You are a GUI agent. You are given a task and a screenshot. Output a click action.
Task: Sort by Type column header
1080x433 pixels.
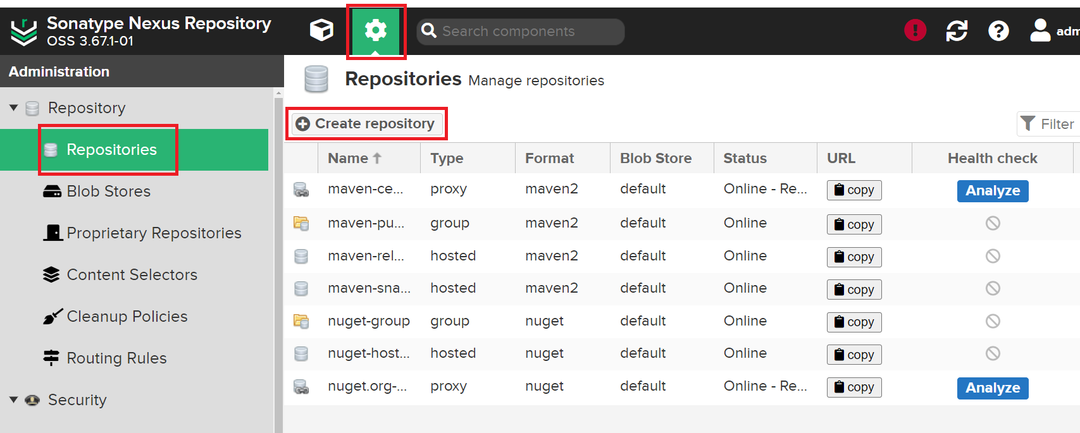pos(468,158)
